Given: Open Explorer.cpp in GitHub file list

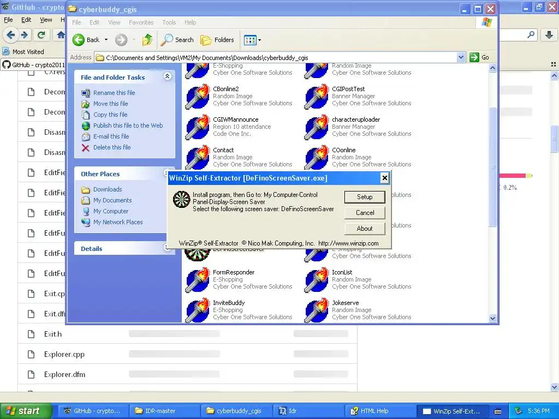Looking at the screenshot, I should tap(64, 355).
